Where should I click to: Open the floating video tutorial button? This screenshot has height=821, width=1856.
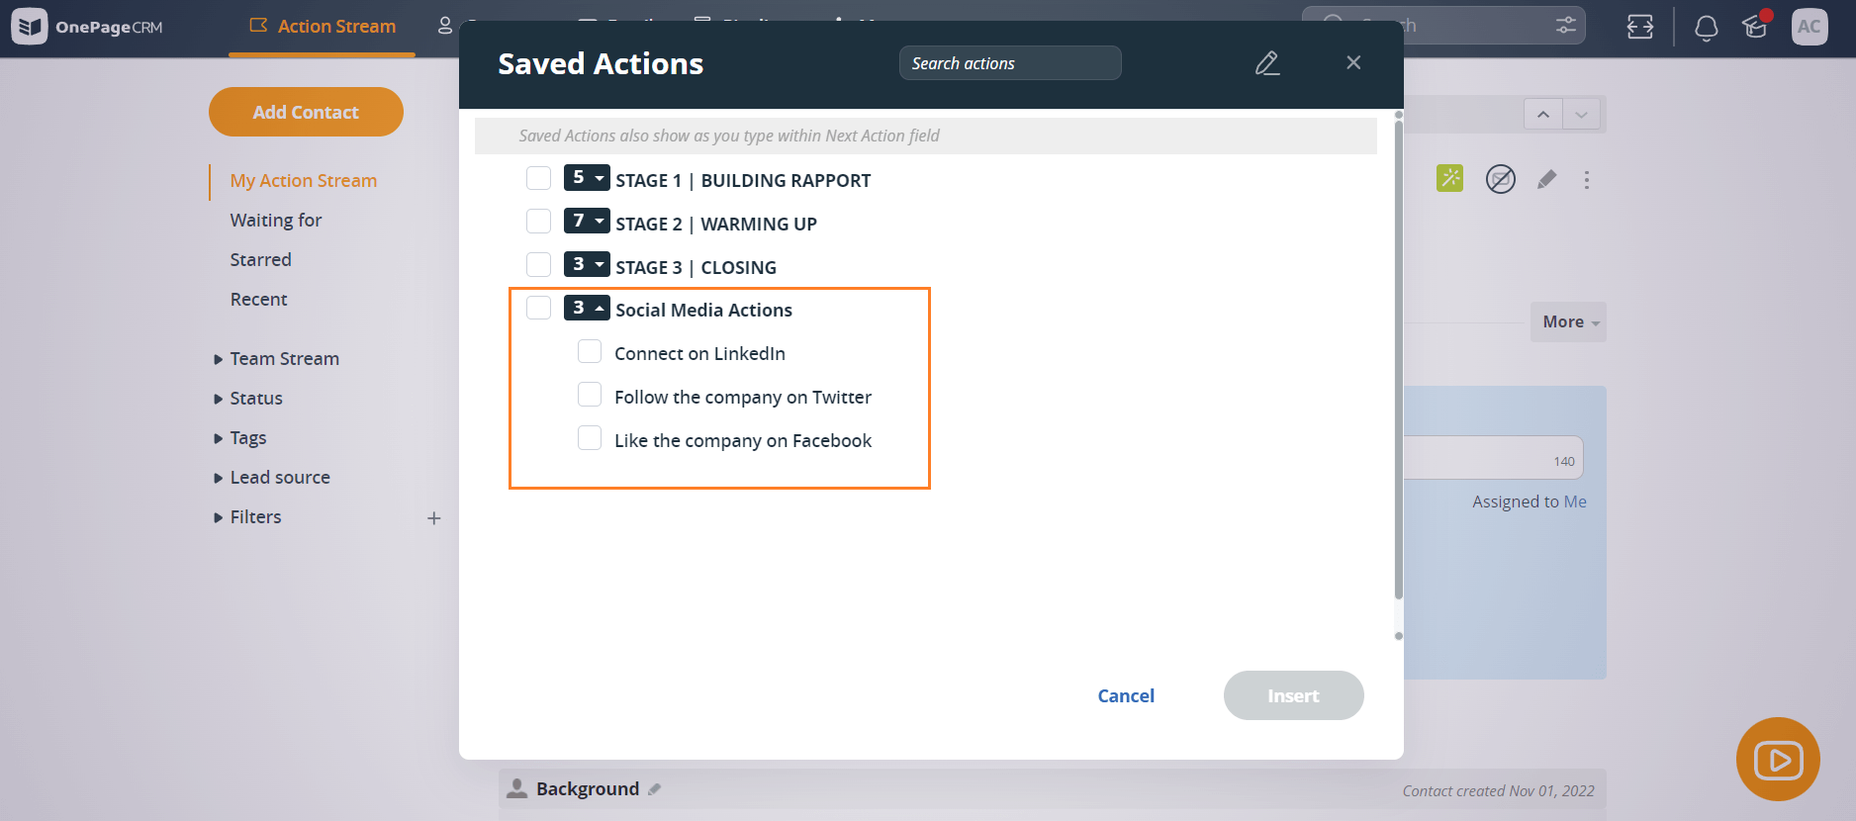click(1778, 760)
